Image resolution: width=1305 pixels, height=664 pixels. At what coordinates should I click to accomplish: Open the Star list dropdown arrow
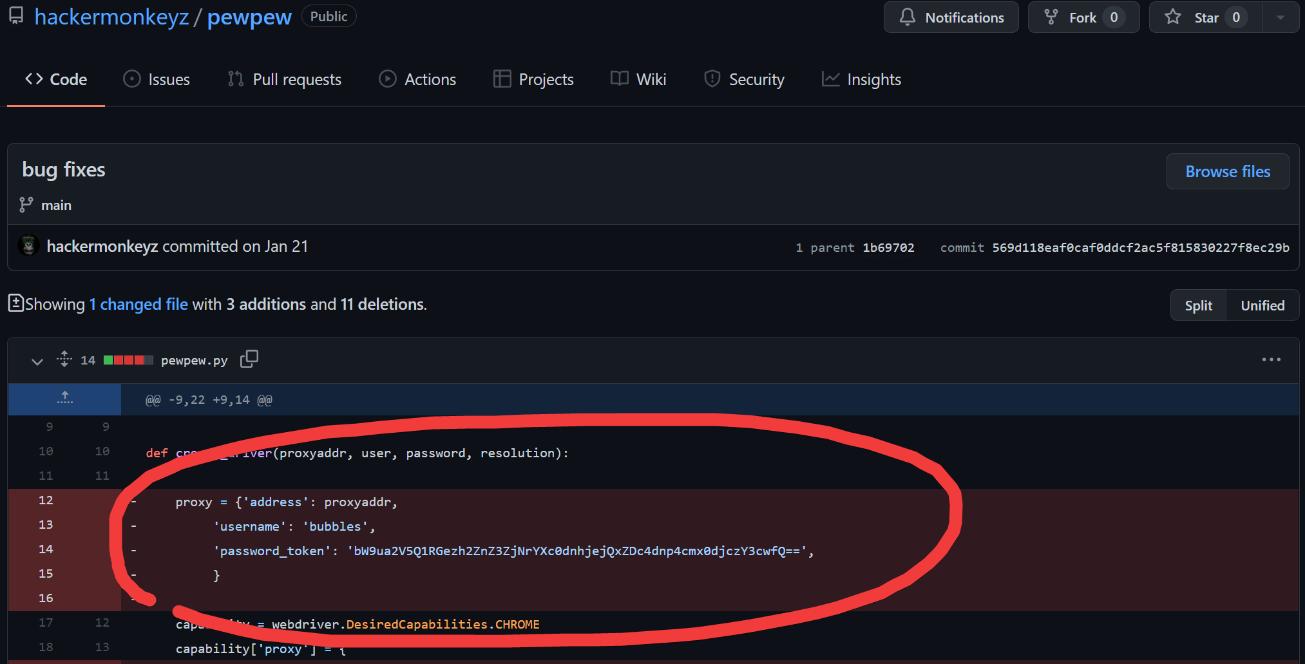pyautogui.click(x=1280, y=17)
